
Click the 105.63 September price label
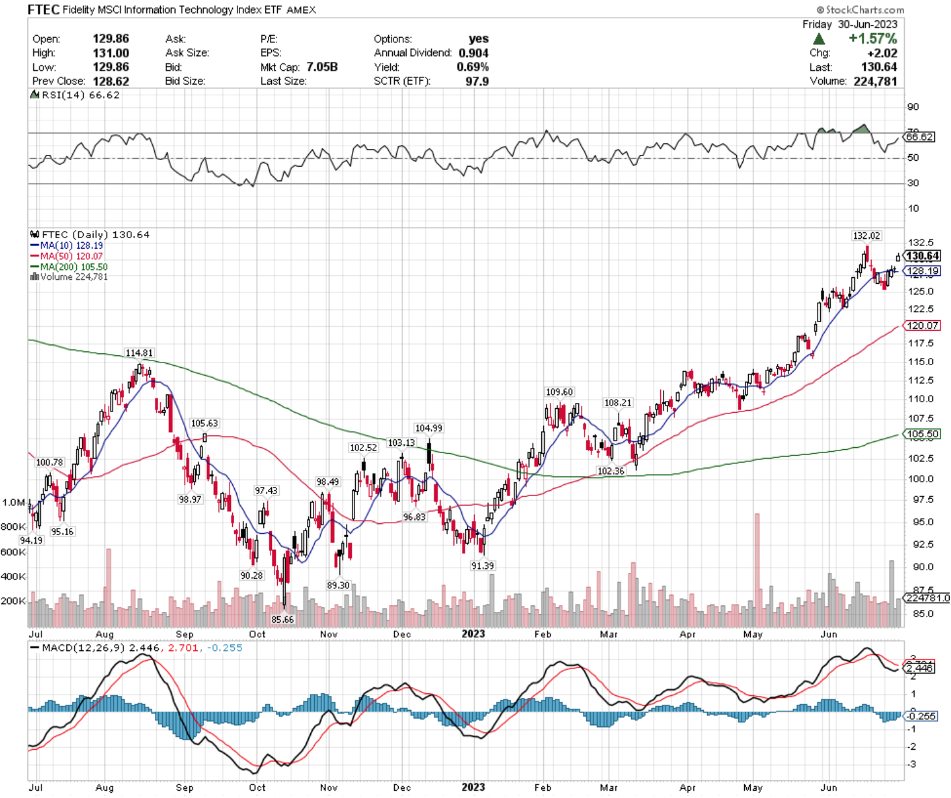point(204,423)
